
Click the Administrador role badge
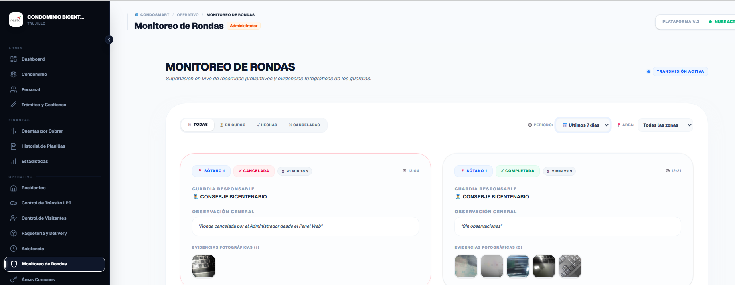(x=243, y=26)
